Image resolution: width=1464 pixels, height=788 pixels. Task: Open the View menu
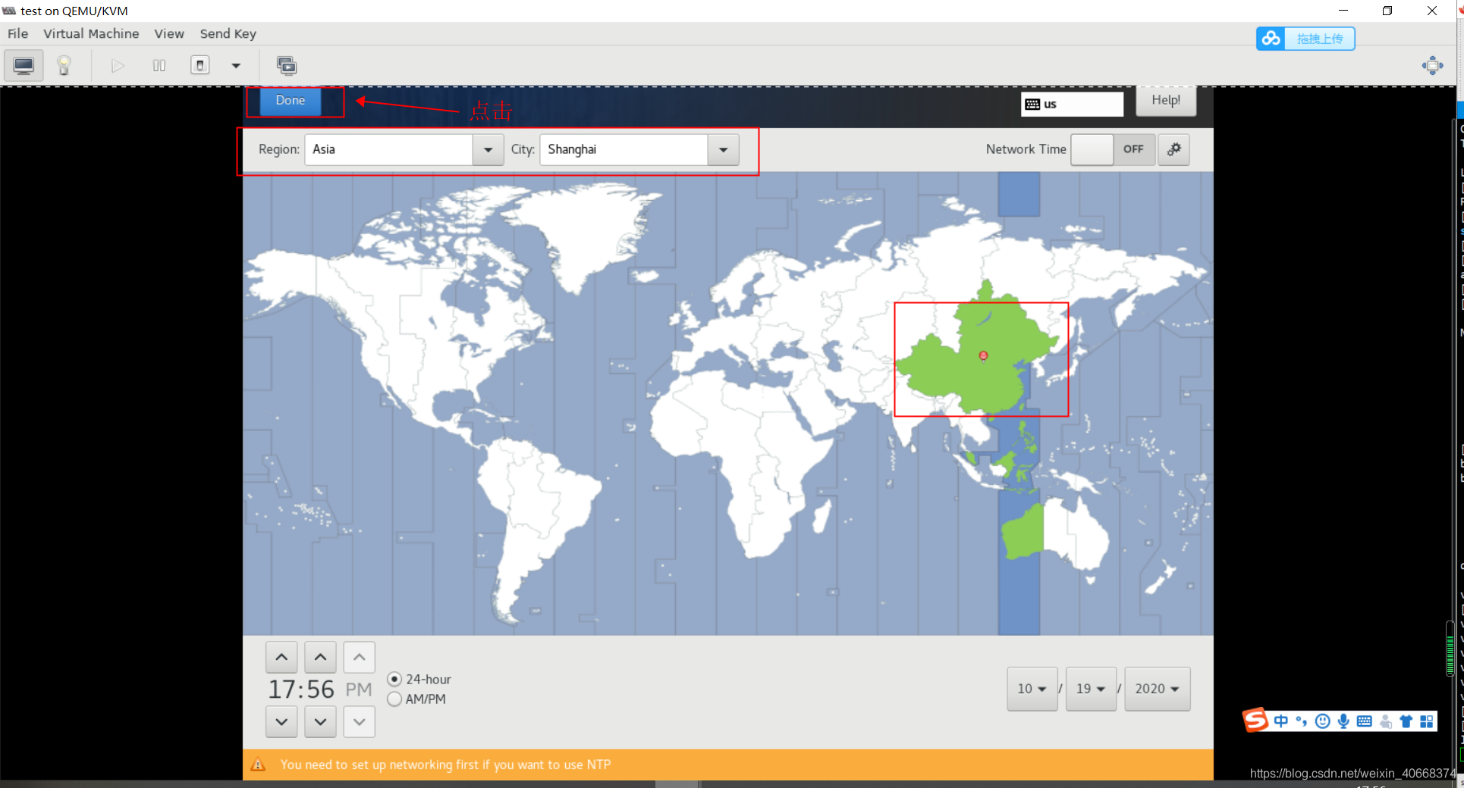pyautogui.click(x=169, y=33)
